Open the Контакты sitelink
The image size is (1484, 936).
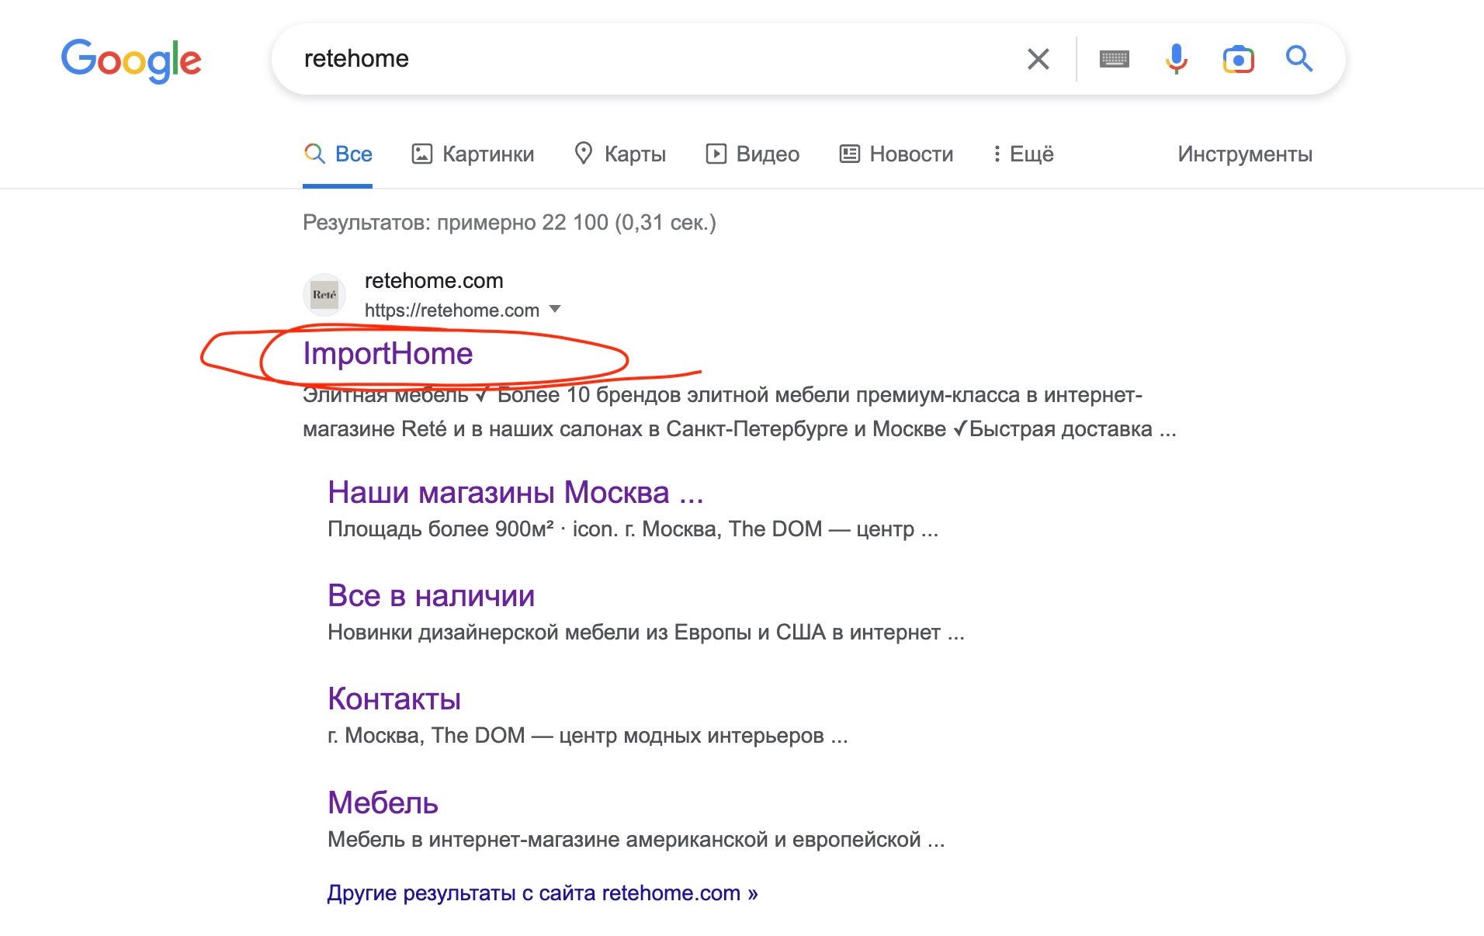pyautogui.click(x=394, y=699)
